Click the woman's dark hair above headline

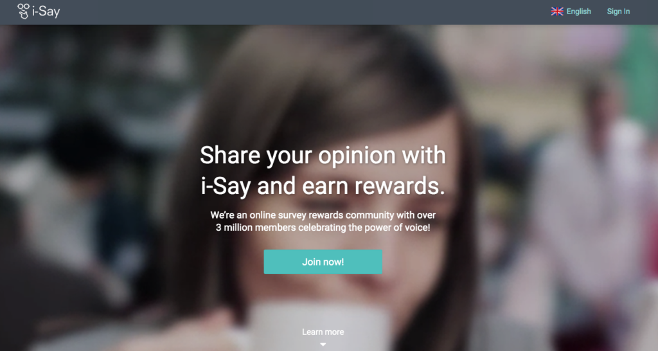[319, 84]
